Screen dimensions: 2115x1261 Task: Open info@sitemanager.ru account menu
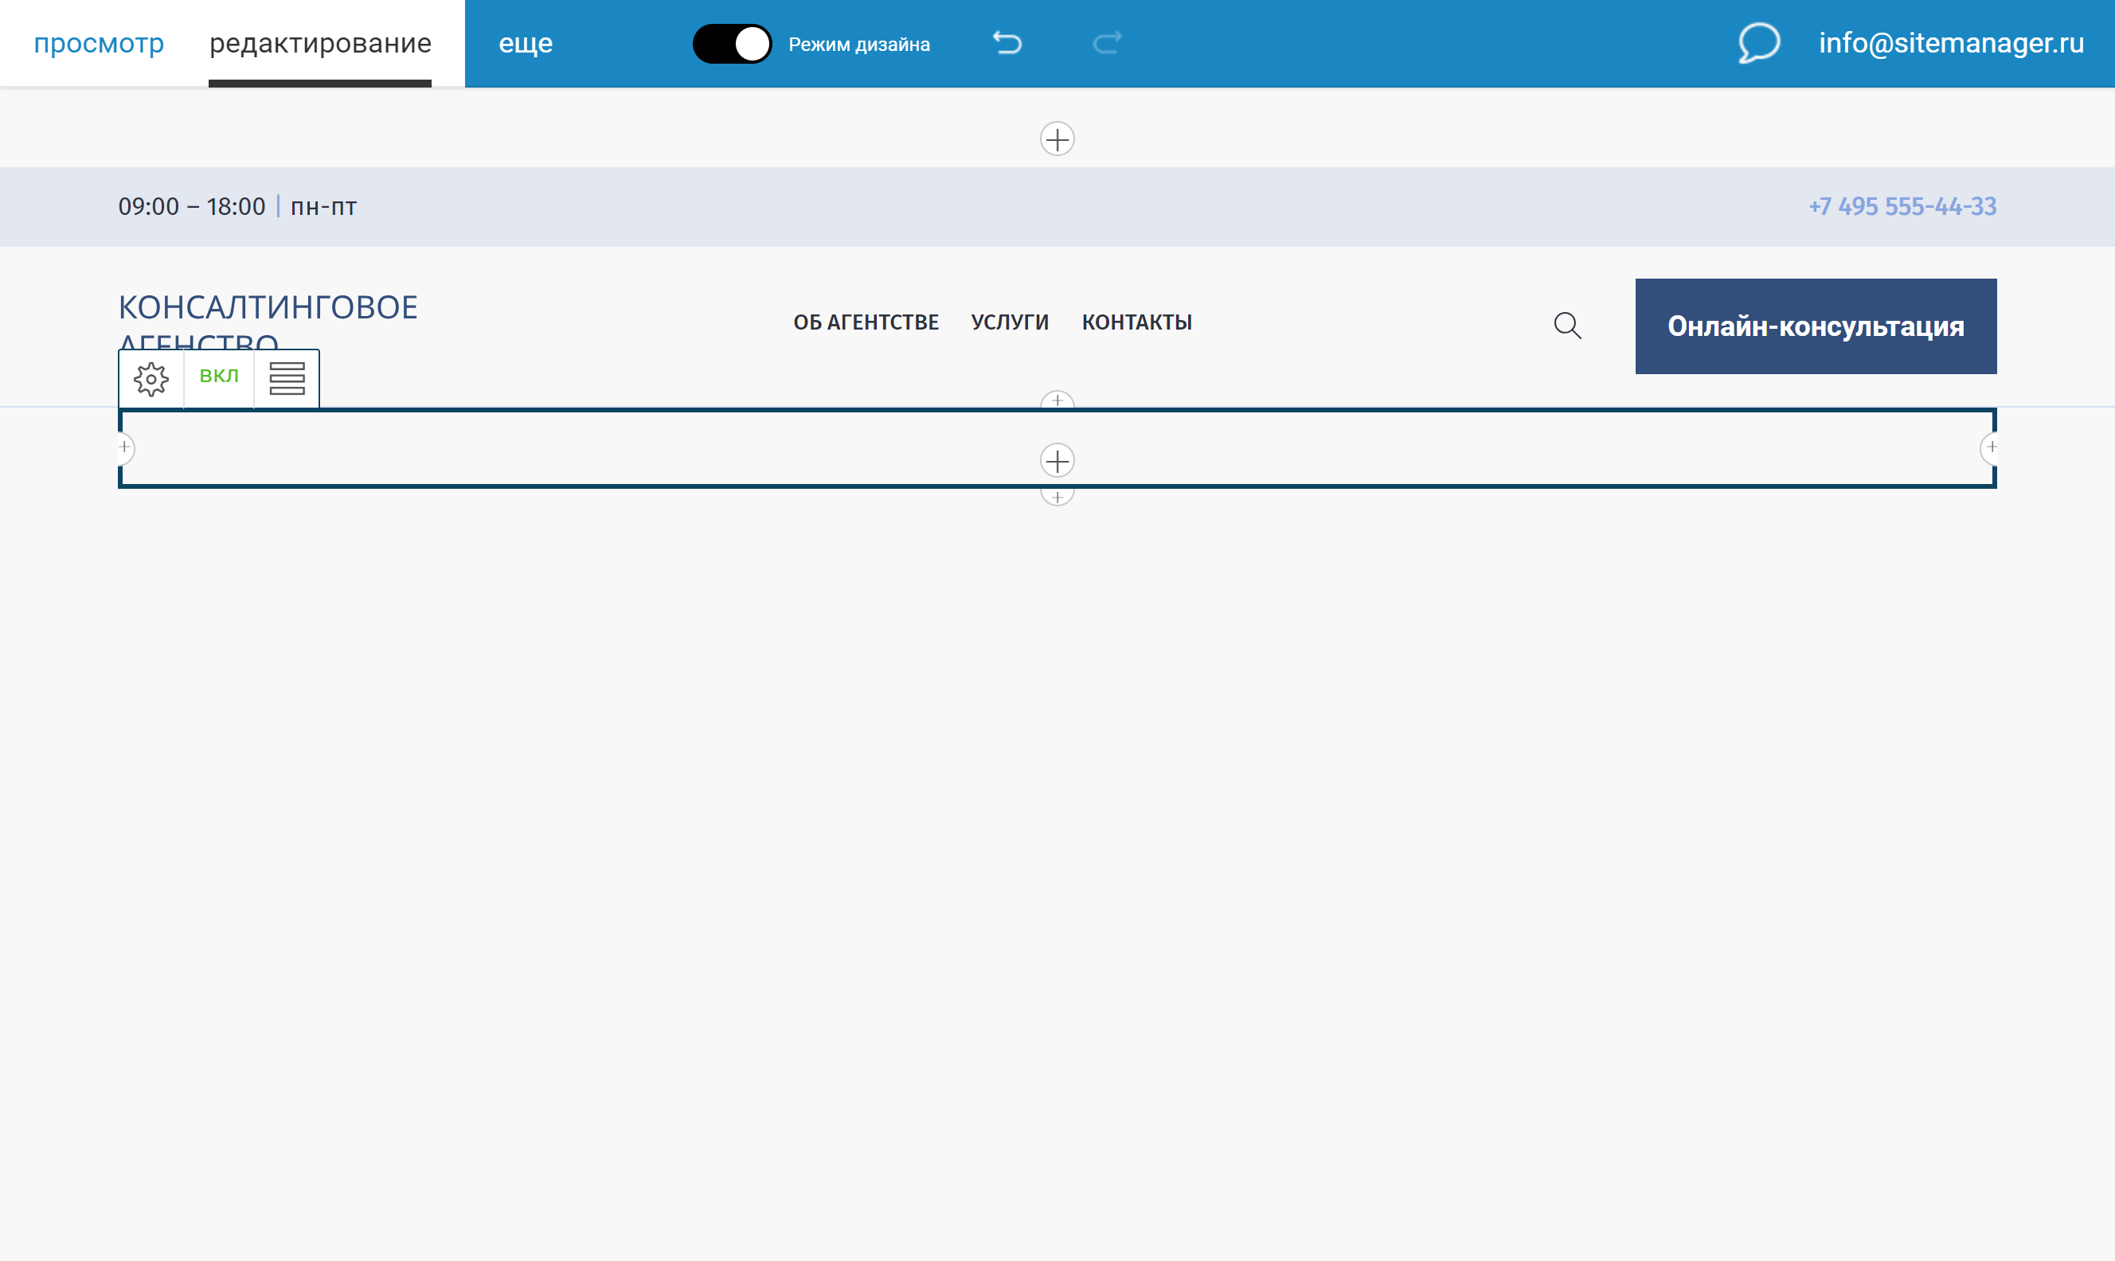coord(1951,42)
